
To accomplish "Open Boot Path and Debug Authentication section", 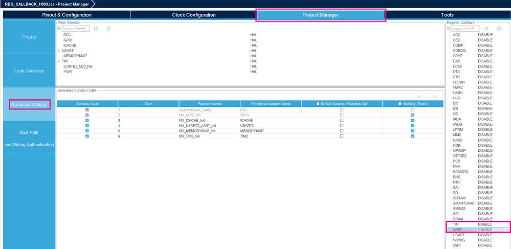I will click(29, 139).
